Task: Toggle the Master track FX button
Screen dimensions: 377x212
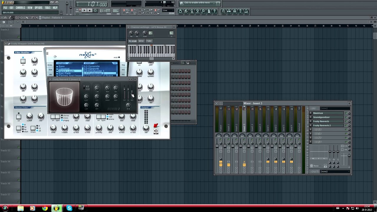Action: [x=221, y=165]
